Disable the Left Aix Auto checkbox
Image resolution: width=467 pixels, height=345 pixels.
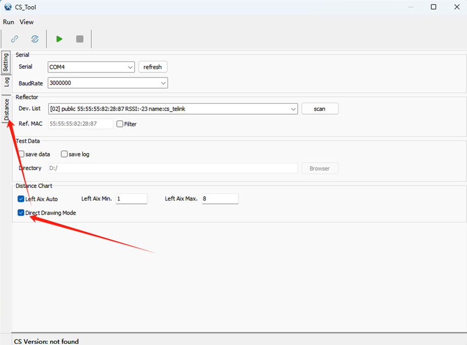pos(21,199)
